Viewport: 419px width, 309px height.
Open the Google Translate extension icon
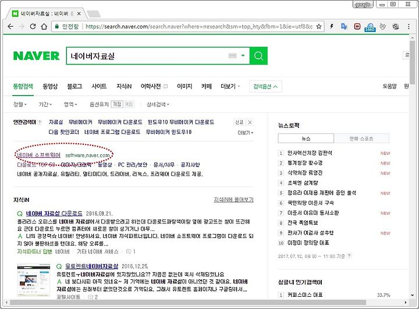tap(344, 26)
